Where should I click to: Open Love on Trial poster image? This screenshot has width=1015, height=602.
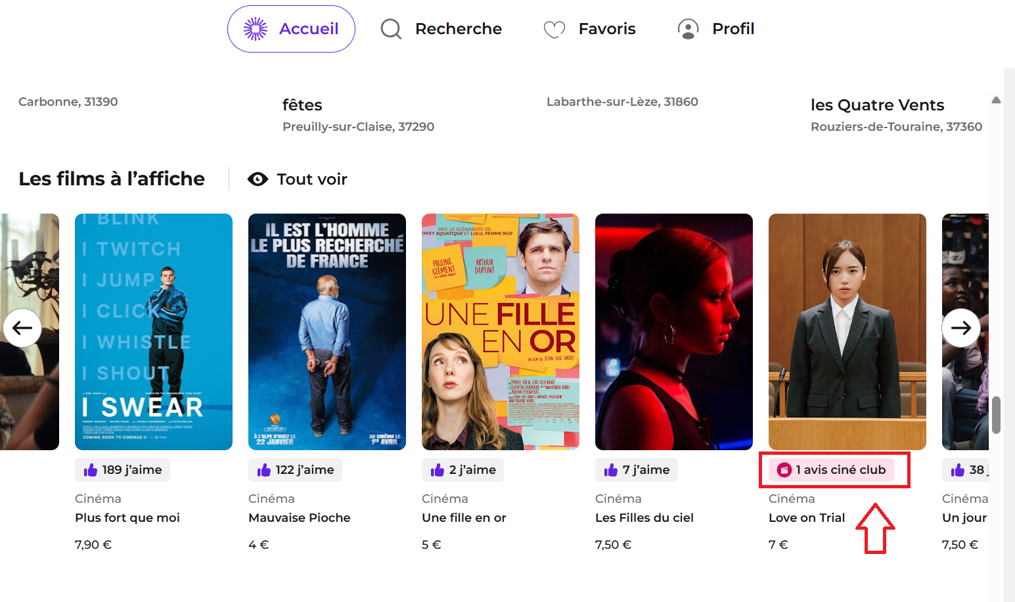[x=847, y=332]
